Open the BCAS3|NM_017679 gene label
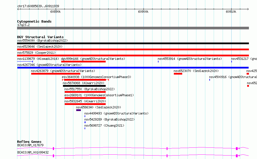Viewport: 257px width, 159px height. pyautogui.click(x=30, y=145)
